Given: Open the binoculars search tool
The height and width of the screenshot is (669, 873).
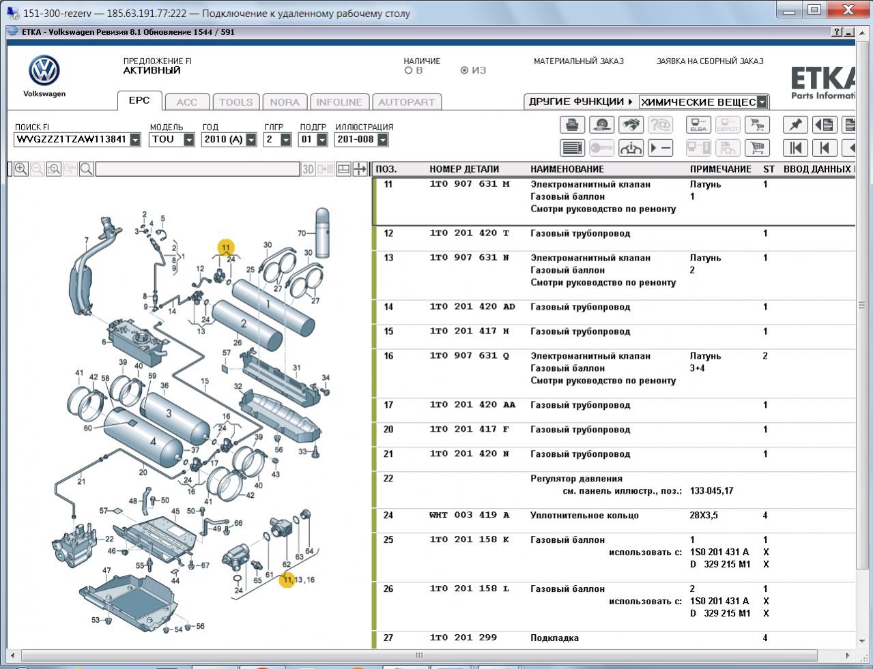Looking at the screenshot, I should [x=631, y=125].
